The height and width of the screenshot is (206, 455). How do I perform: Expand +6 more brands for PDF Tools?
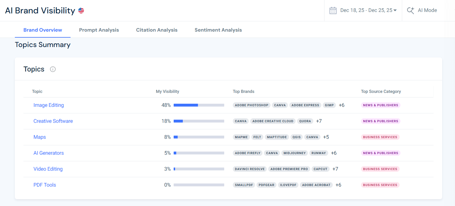(x=338, y=185)
